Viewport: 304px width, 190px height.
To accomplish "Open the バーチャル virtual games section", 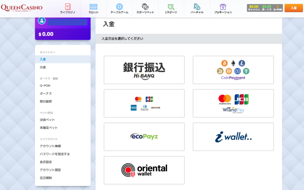I will (197, 9).
